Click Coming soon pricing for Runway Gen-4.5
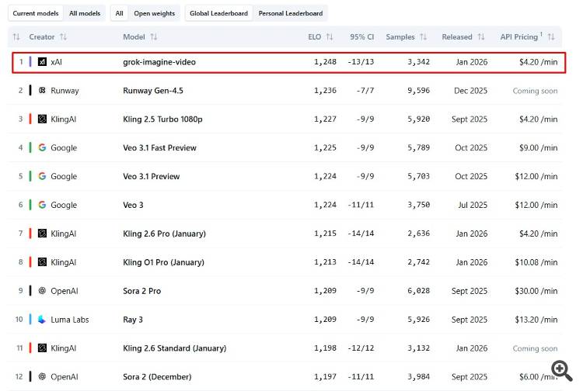The image size is (583, 391). pyautogui.click(x=535, y=91)
